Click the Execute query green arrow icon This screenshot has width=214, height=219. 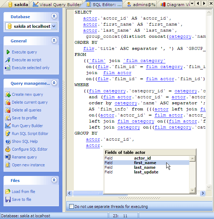8,52
